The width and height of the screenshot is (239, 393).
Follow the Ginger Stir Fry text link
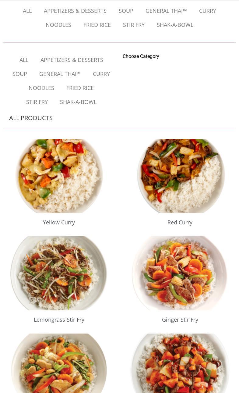click(x=180, y=320)
